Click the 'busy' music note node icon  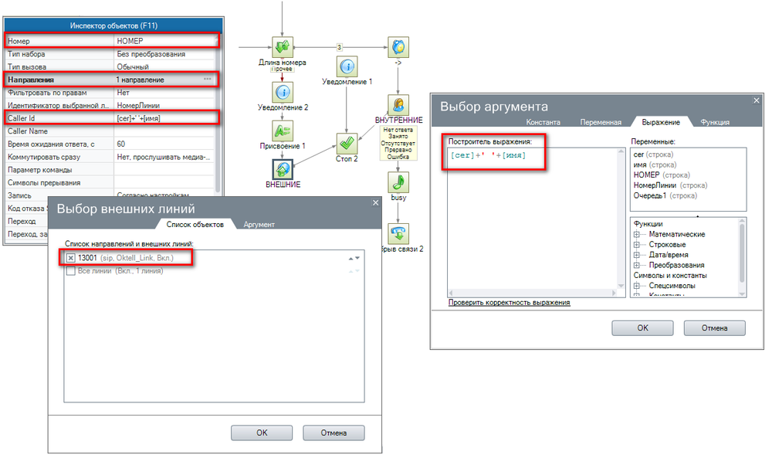398,182
